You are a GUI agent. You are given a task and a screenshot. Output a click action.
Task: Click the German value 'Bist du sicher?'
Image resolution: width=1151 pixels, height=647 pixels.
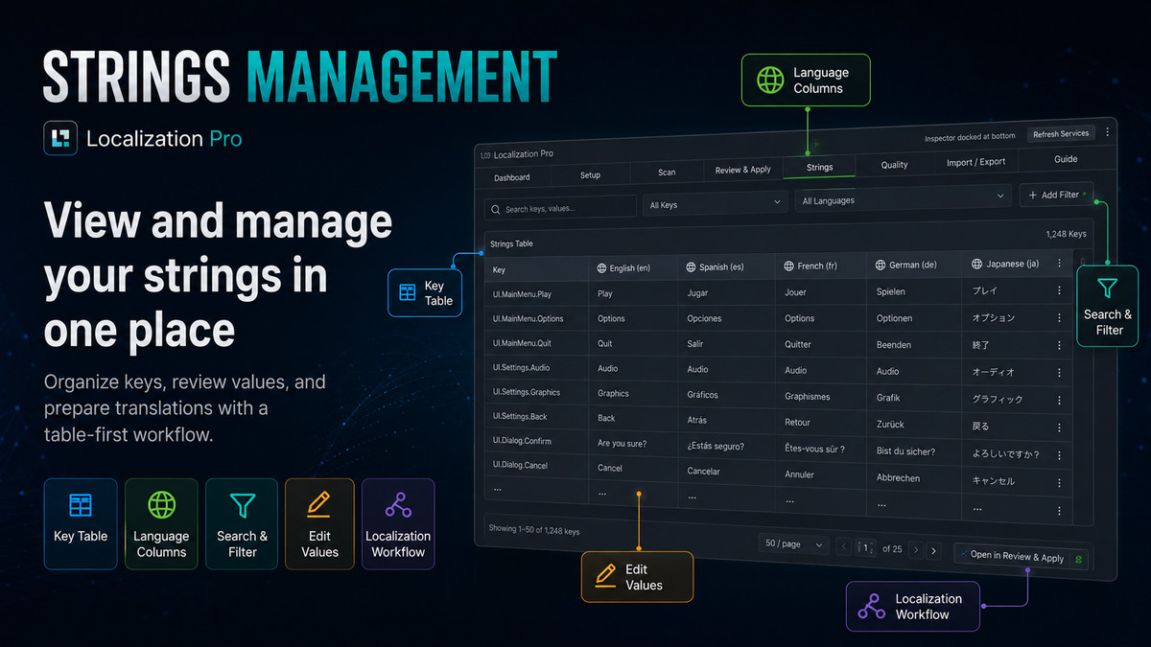coord(905,451)
